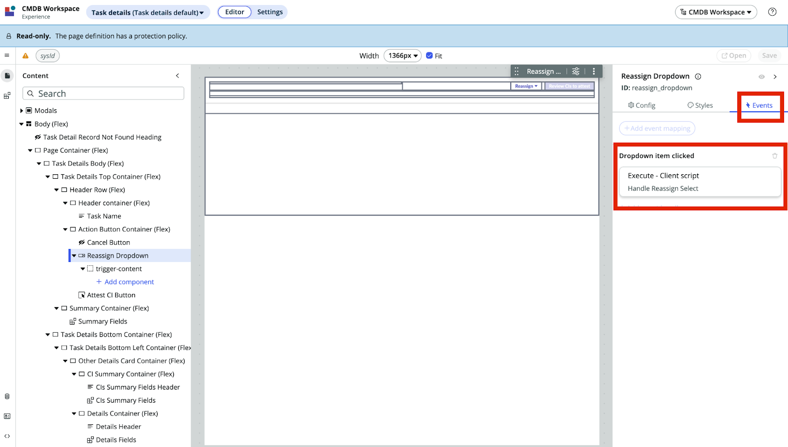
Task: Open the component settings sliders icon on Reassign toolbar
Action: [575, 71]
